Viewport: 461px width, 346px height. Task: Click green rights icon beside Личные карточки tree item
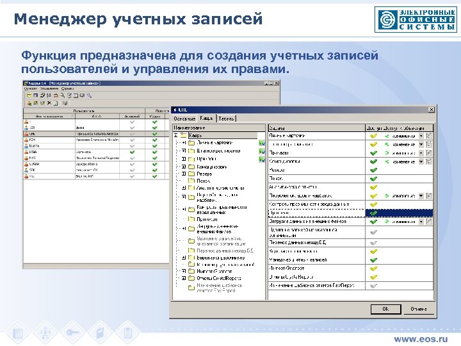point(262,144)
